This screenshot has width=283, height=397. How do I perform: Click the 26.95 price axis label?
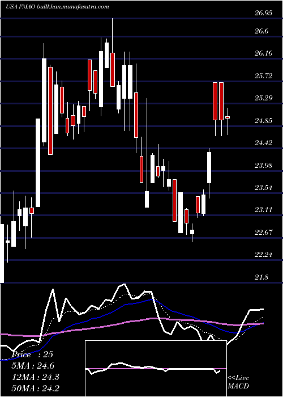[264, 13]
